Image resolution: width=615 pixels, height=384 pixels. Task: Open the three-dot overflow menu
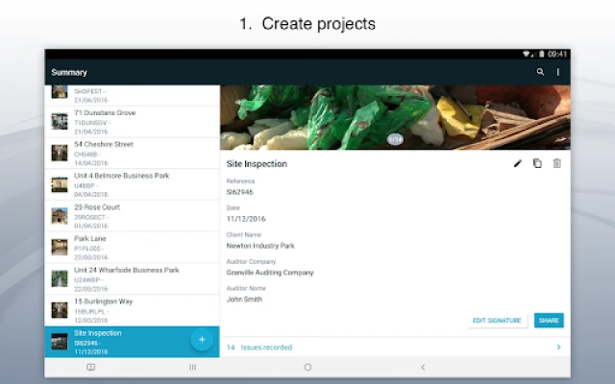point(557,72)
